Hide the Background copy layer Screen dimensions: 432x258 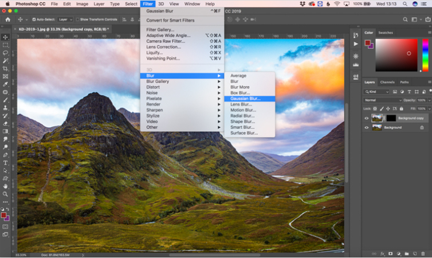(x=367, y=118)
